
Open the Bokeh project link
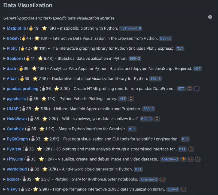(13, 38)
